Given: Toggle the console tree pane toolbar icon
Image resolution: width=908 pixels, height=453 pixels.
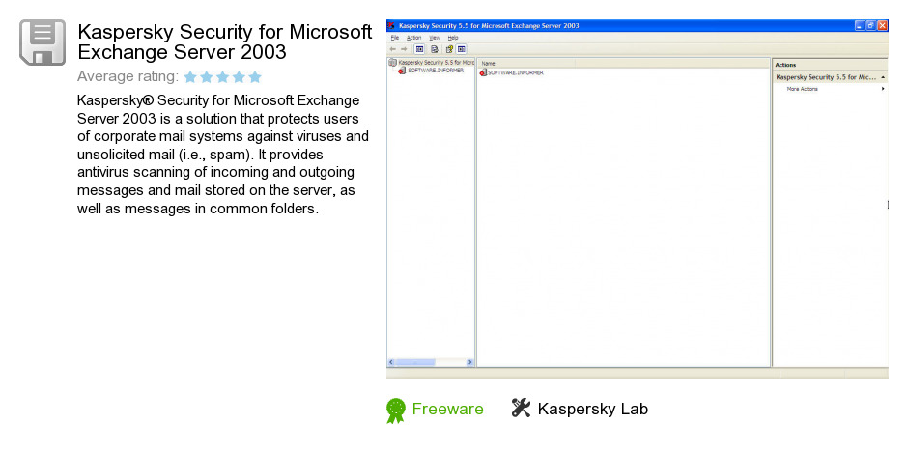Looking at the screenshot, I should pos(420,50).
